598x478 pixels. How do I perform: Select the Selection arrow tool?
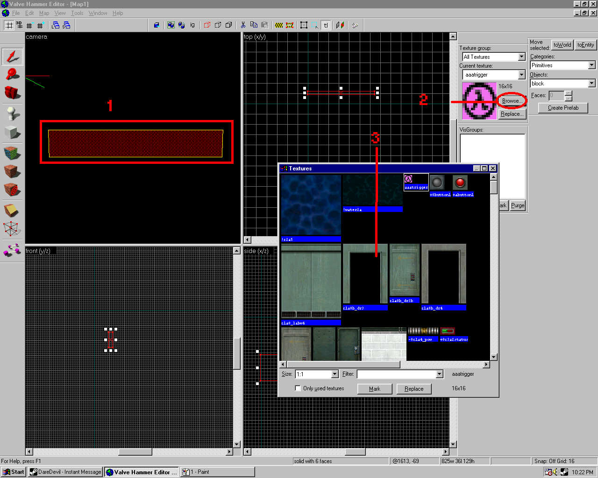[12, 57]
